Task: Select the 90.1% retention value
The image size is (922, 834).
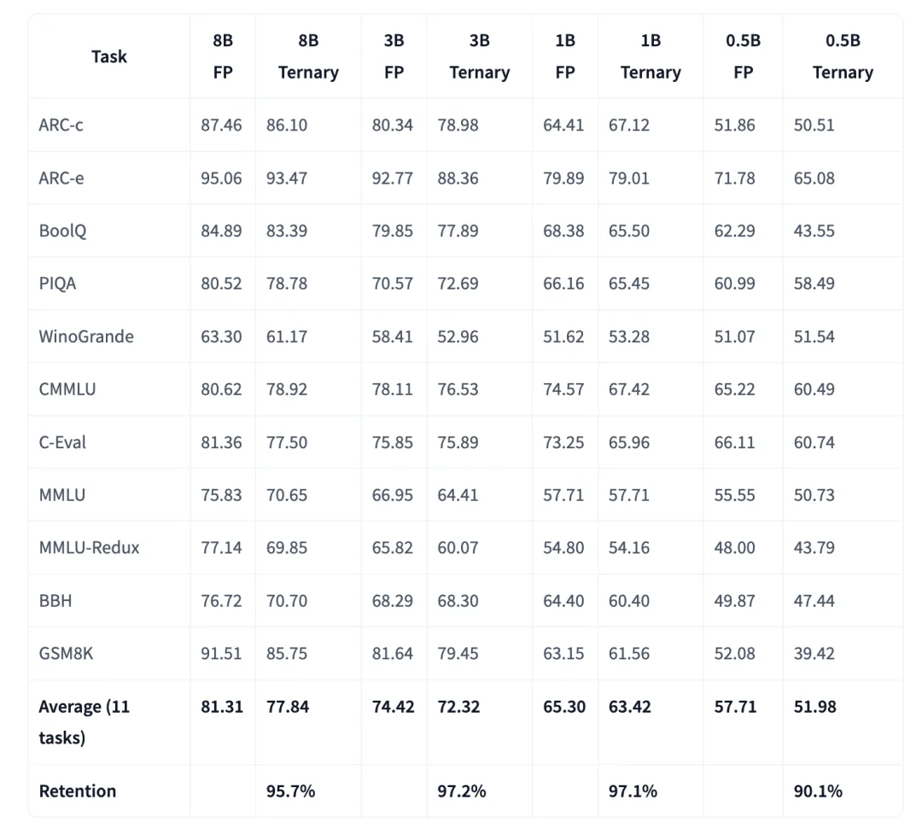Action: tap(818, 791)
